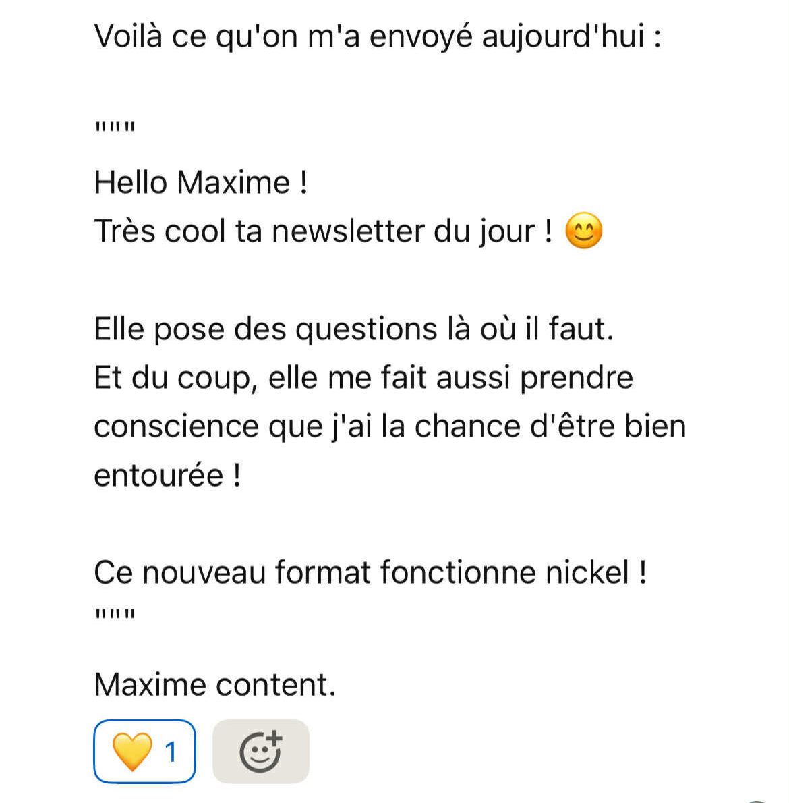This screenshot has height=803, width=789.
Task: Click the line "Ce nouveau format fonctionne nickel !"
Action: point(370,572)
